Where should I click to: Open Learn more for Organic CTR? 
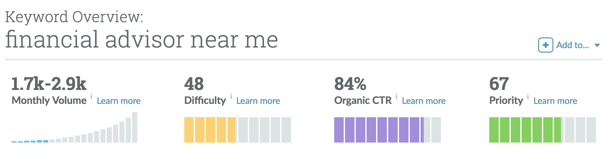point(424,101)
